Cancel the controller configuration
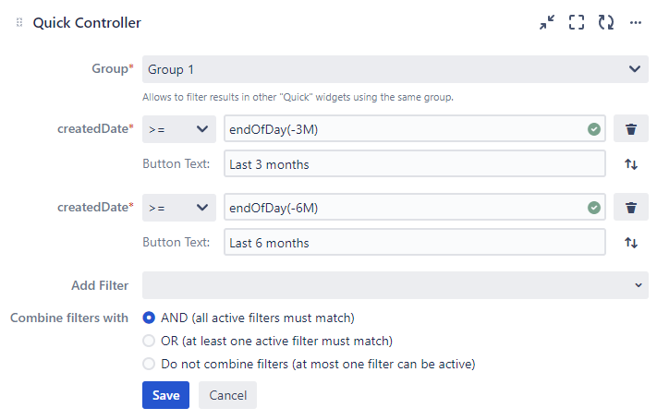The image size is (657, 420). [x=227, y=395]
